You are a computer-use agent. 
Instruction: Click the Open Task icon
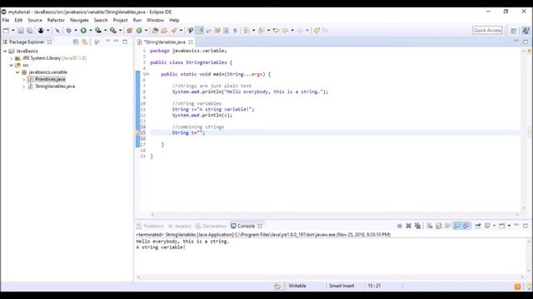coord(164,31)
